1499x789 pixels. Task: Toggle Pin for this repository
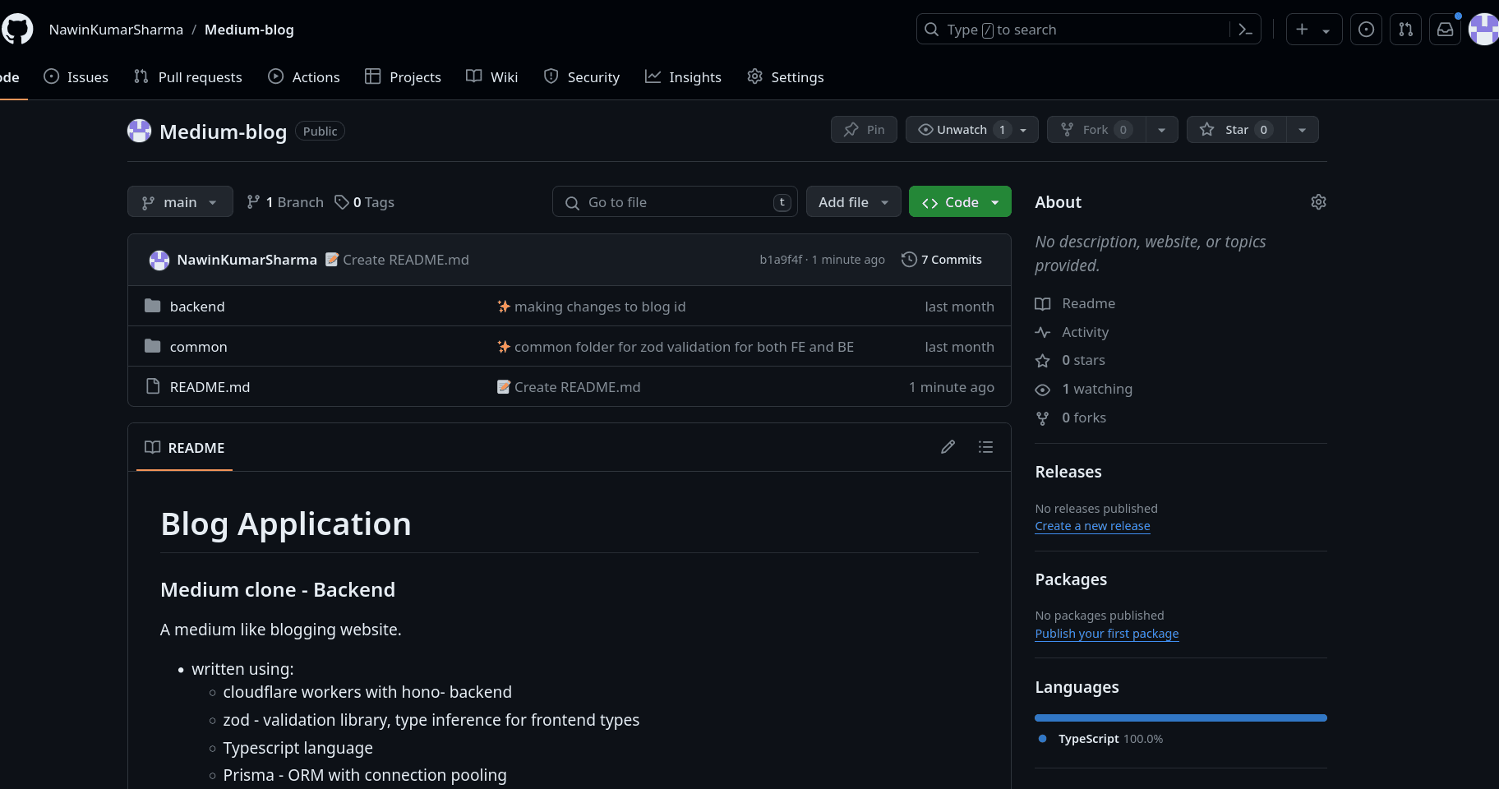tap(864, 130)
